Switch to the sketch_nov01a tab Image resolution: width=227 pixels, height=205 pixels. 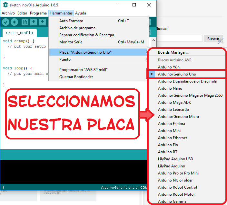20,33
